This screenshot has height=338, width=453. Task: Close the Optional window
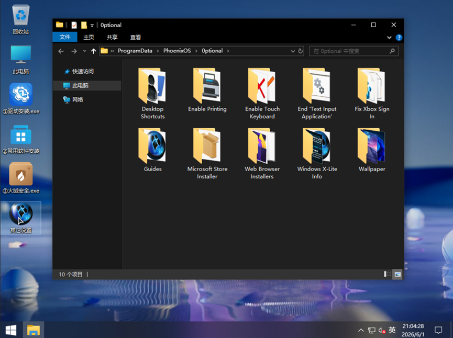click(393, 25)
